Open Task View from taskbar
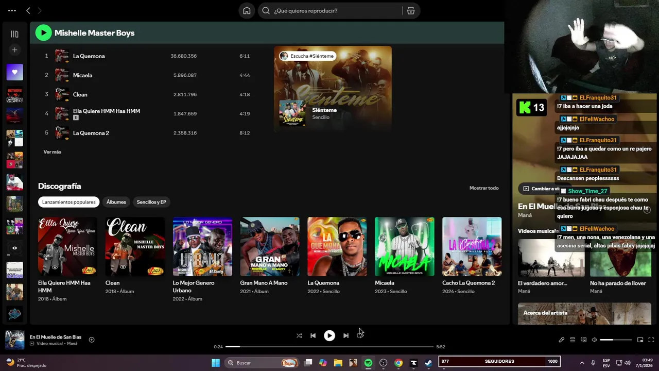This screenshot has height=371, width=659. tap(308, 363)
